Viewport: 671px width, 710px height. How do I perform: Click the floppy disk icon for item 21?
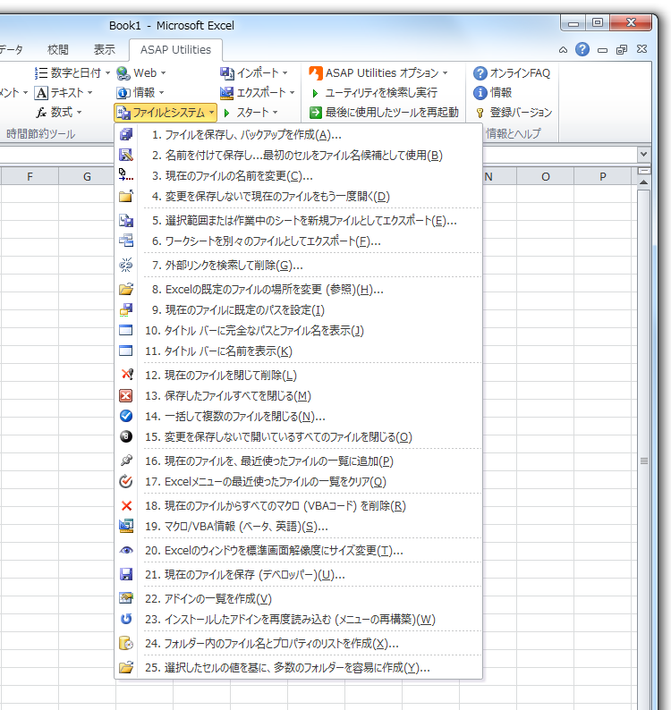tap(126, 575)
